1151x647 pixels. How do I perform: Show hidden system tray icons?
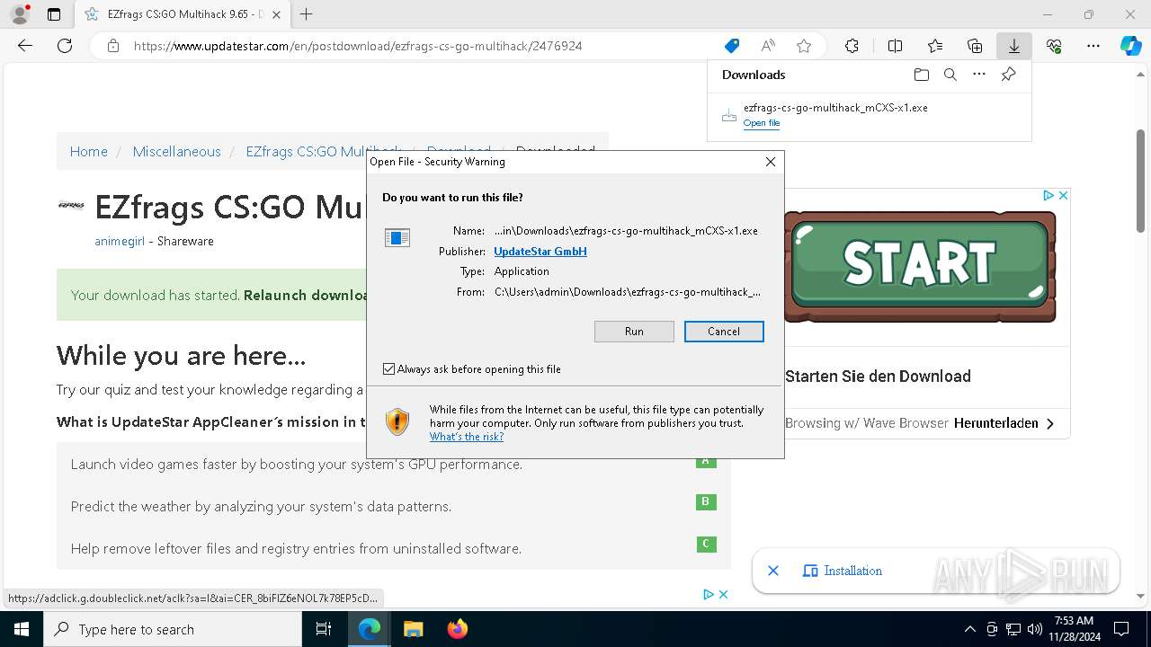[x=969, y=629]
